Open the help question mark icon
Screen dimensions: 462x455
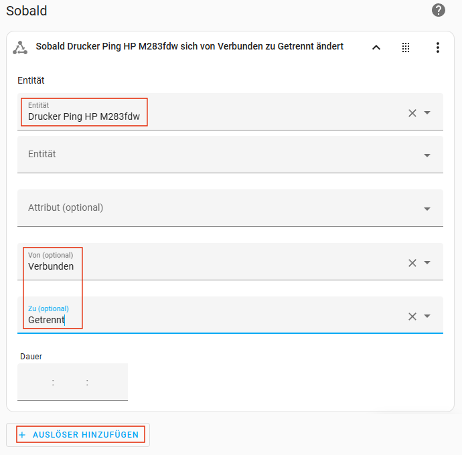coord(439,10)
